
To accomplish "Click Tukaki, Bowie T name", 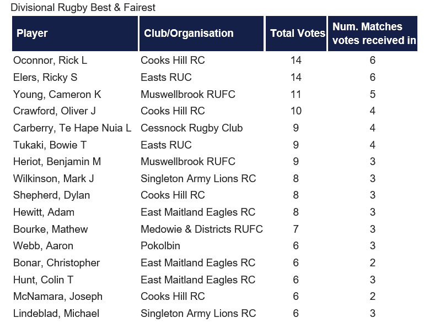I will tap(50, 145).
